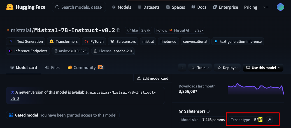Focus the search models input field

[x=79, y=7]
